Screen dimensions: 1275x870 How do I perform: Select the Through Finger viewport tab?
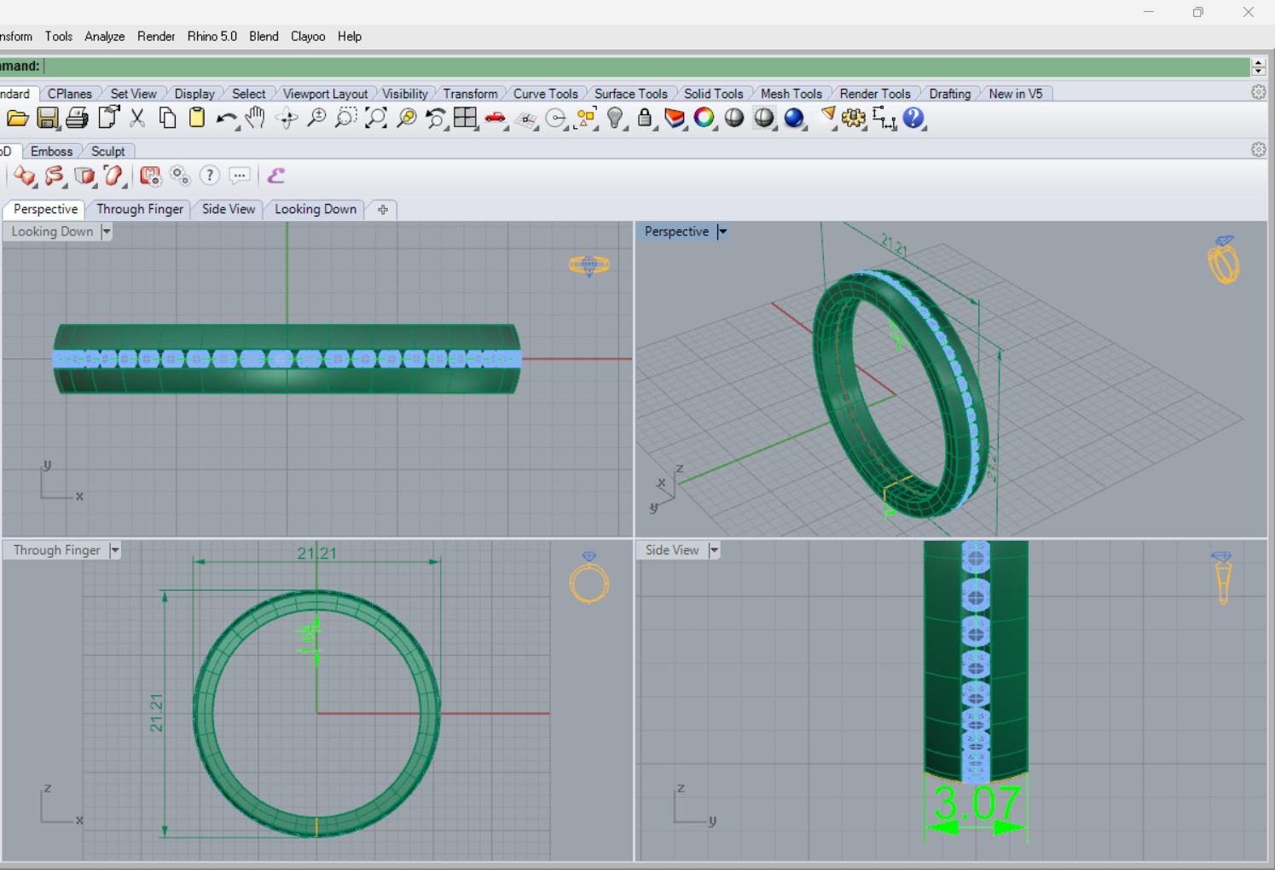(140, 209)
